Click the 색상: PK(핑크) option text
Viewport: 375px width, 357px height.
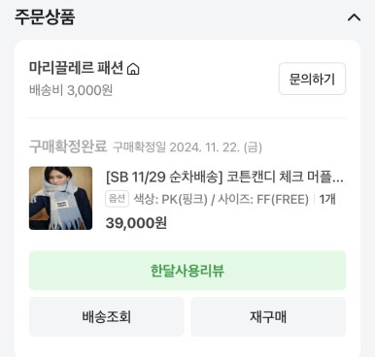171,199
